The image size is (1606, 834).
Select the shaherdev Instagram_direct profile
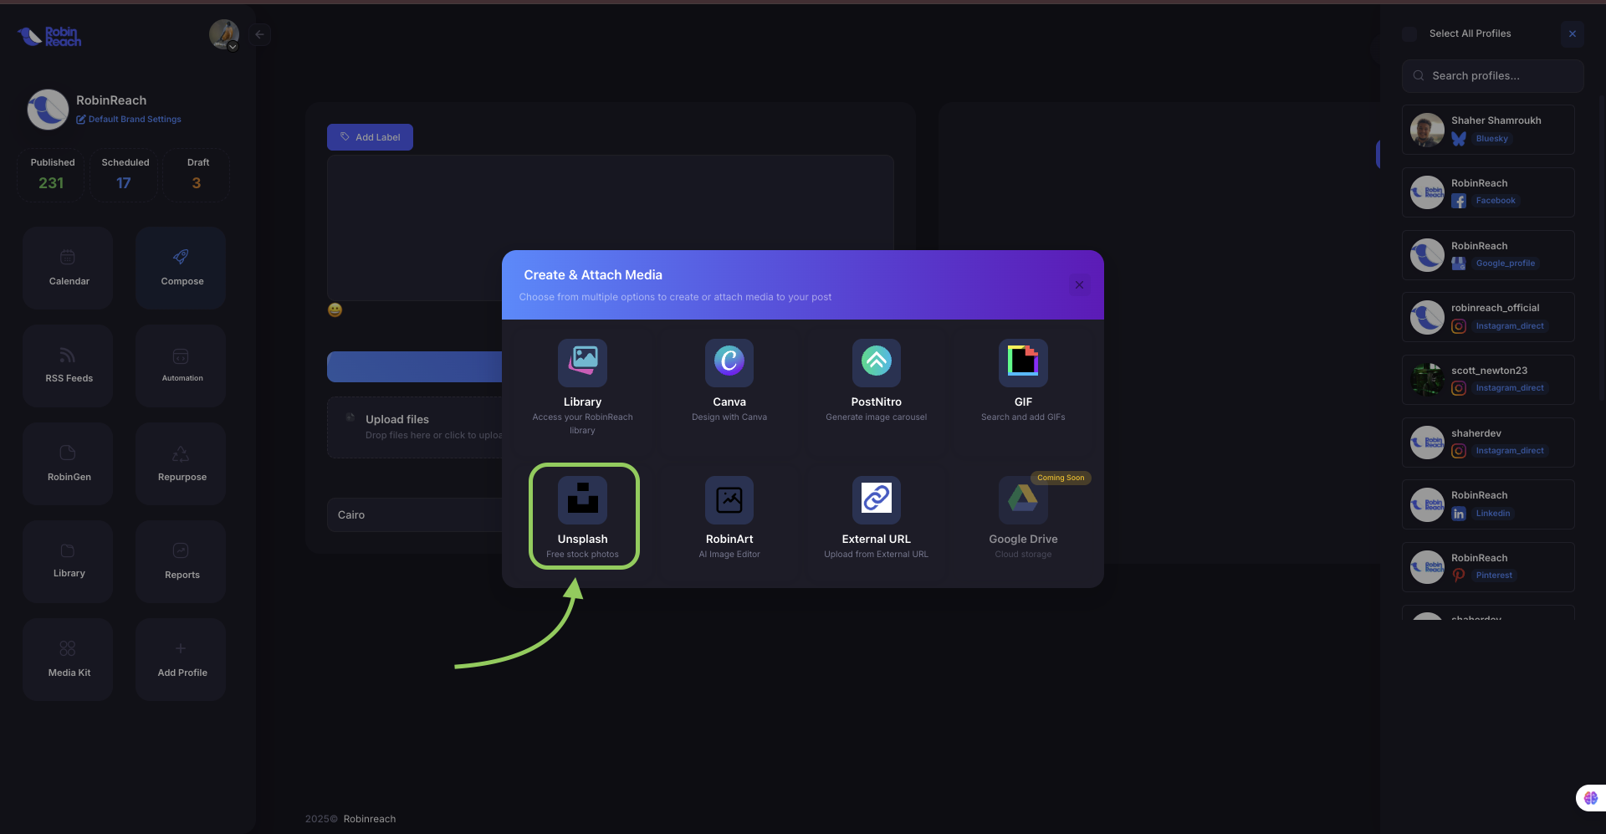[x=1488, y=443]
